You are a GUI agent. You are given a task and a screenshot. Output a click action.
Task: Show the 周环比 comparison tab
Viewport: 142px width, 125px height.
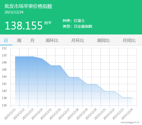point(52,41)
